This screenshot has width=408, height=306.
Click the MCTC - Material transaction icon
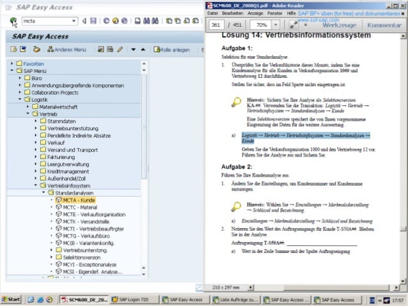pyautogui.click(x=59, y=207)
